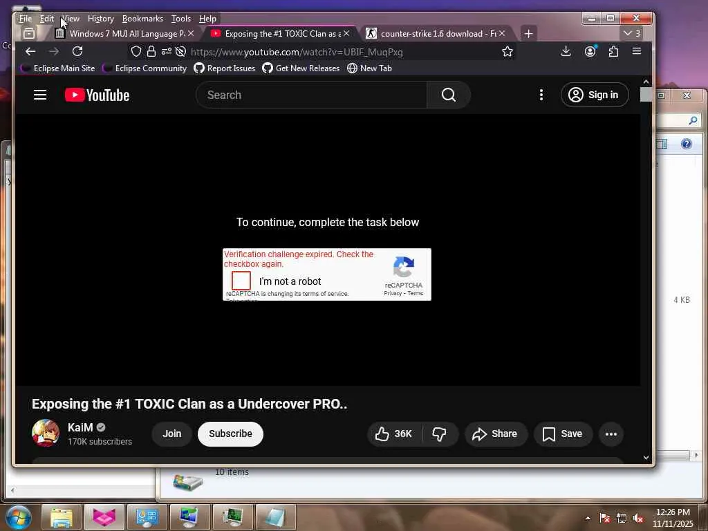Open the Windows Start orb
Viewport: 708px width, 531px height.
coord(19,518)
